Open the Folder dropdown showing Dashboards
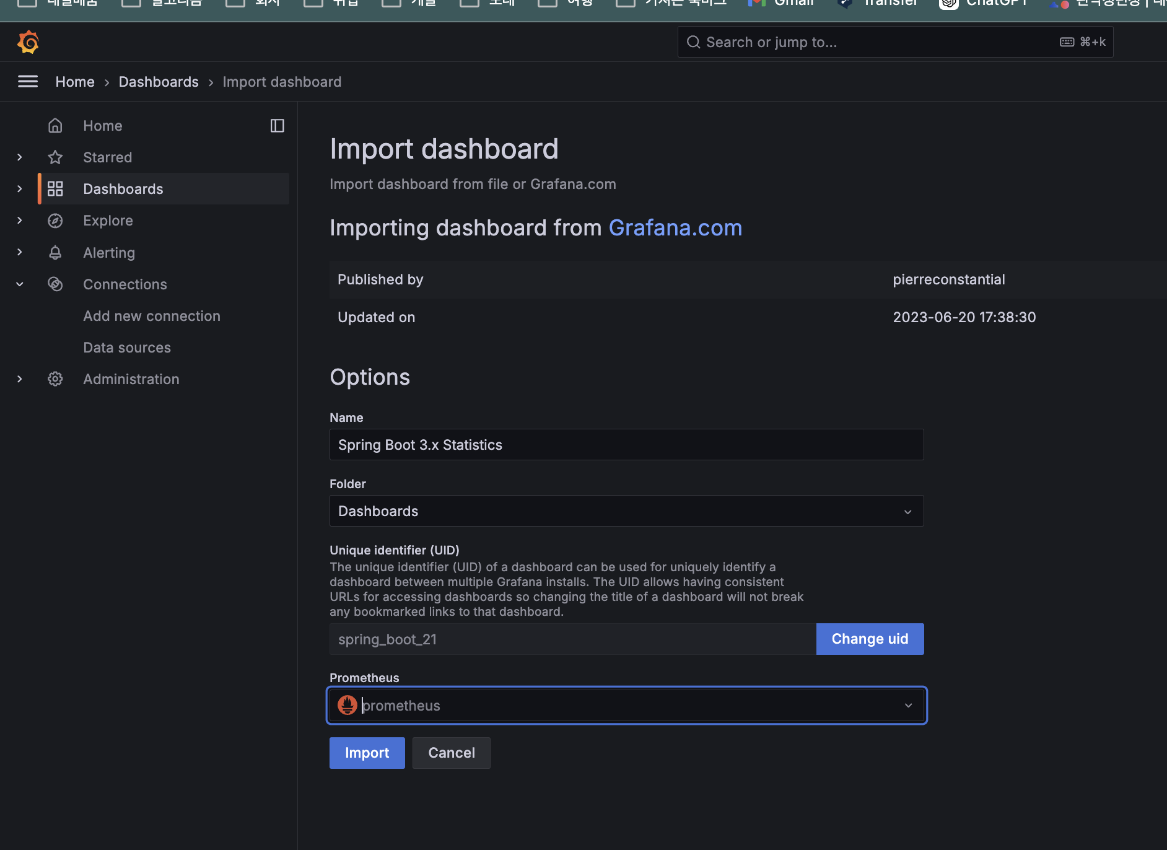Viewport: 1167px width, 850px height. 626,511
